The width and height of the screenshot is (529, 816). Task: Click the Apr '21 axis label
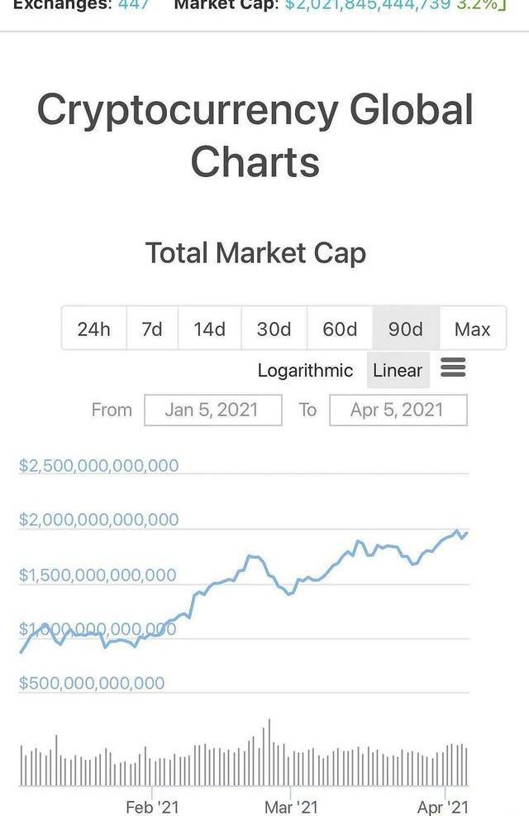pos(443,807)
